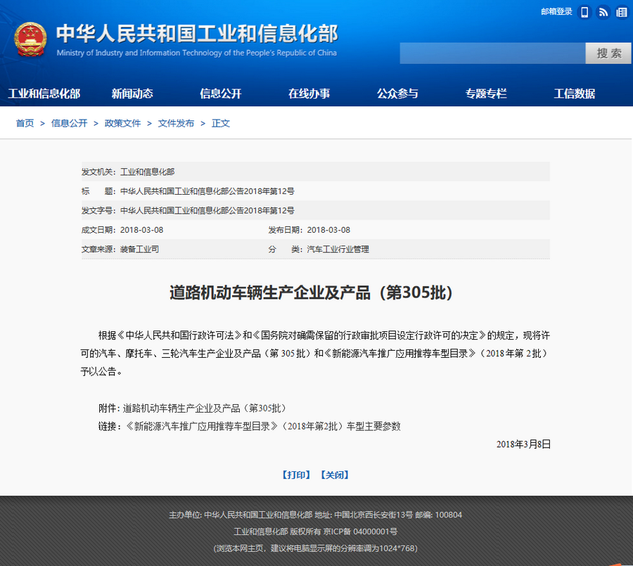Click 发文字号 row announcement number text
The width and height of the screenshot is (633, 566).
click(207, 211)
